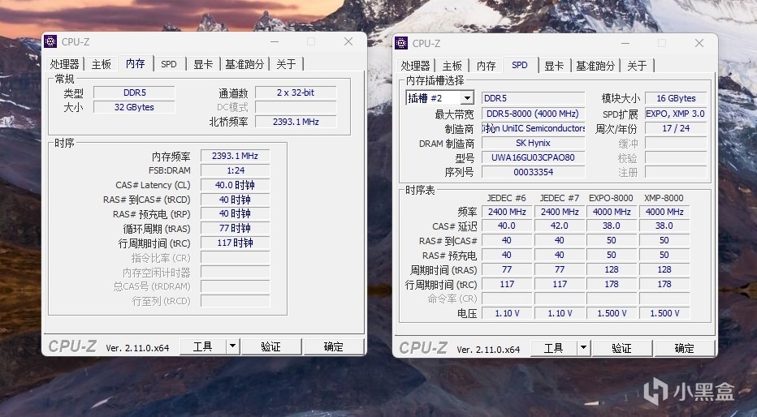Click the XMP-8000 tRAS 128 cell
This screenshot has height=417, width=757.
point(664,269)
